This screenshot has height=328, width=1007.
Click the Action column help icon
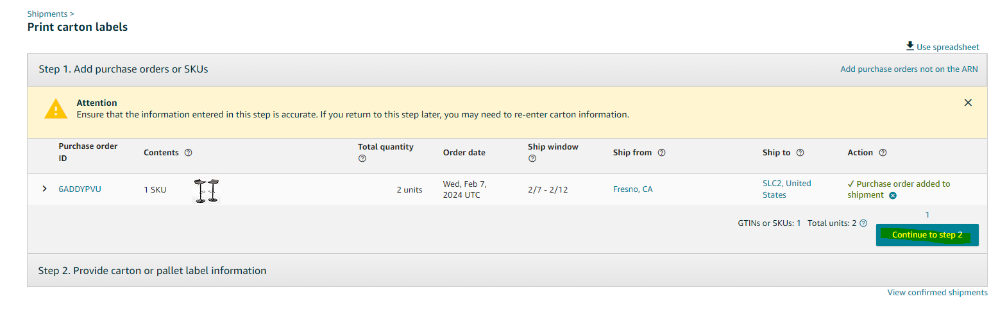[x=883, y=153]
